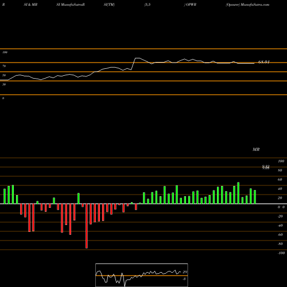
Task: Click the MR axis label 60
Action: click(280, 180)
